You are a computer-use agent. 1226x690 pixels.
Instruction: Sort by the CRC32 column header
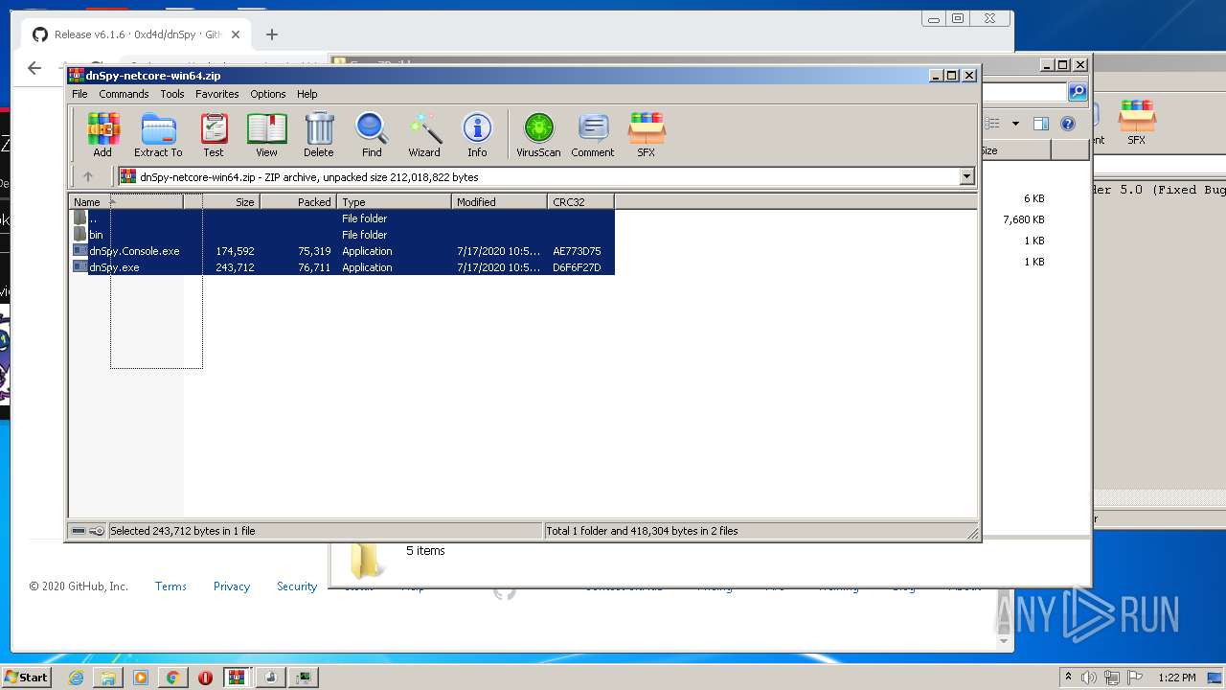[x=581, y=202]
